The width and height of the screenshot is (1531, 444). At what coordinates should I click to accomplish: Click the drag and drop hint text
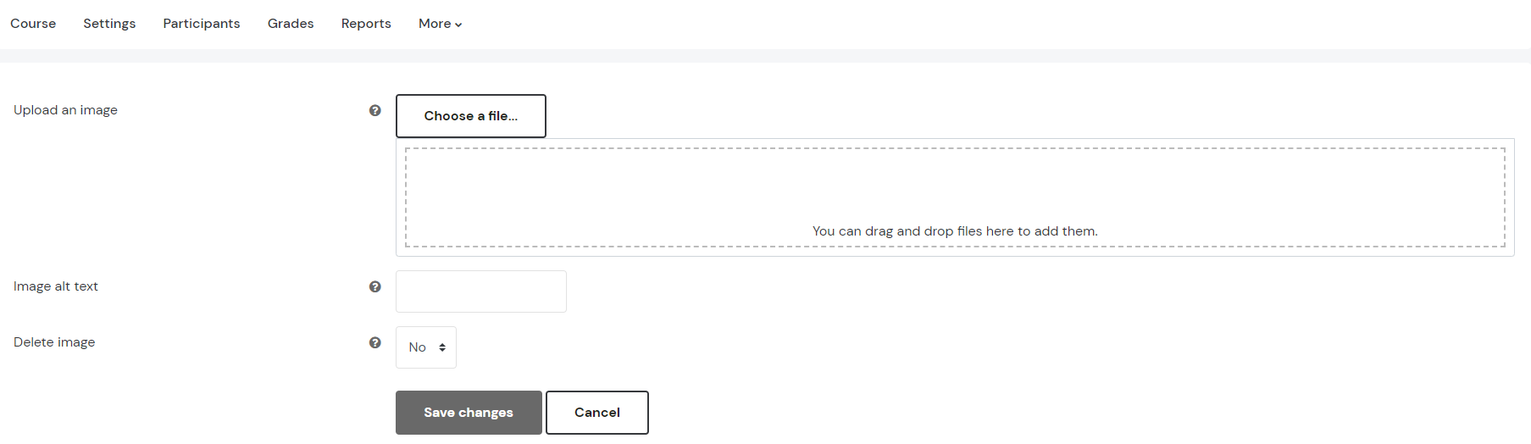tap(955, 231)
